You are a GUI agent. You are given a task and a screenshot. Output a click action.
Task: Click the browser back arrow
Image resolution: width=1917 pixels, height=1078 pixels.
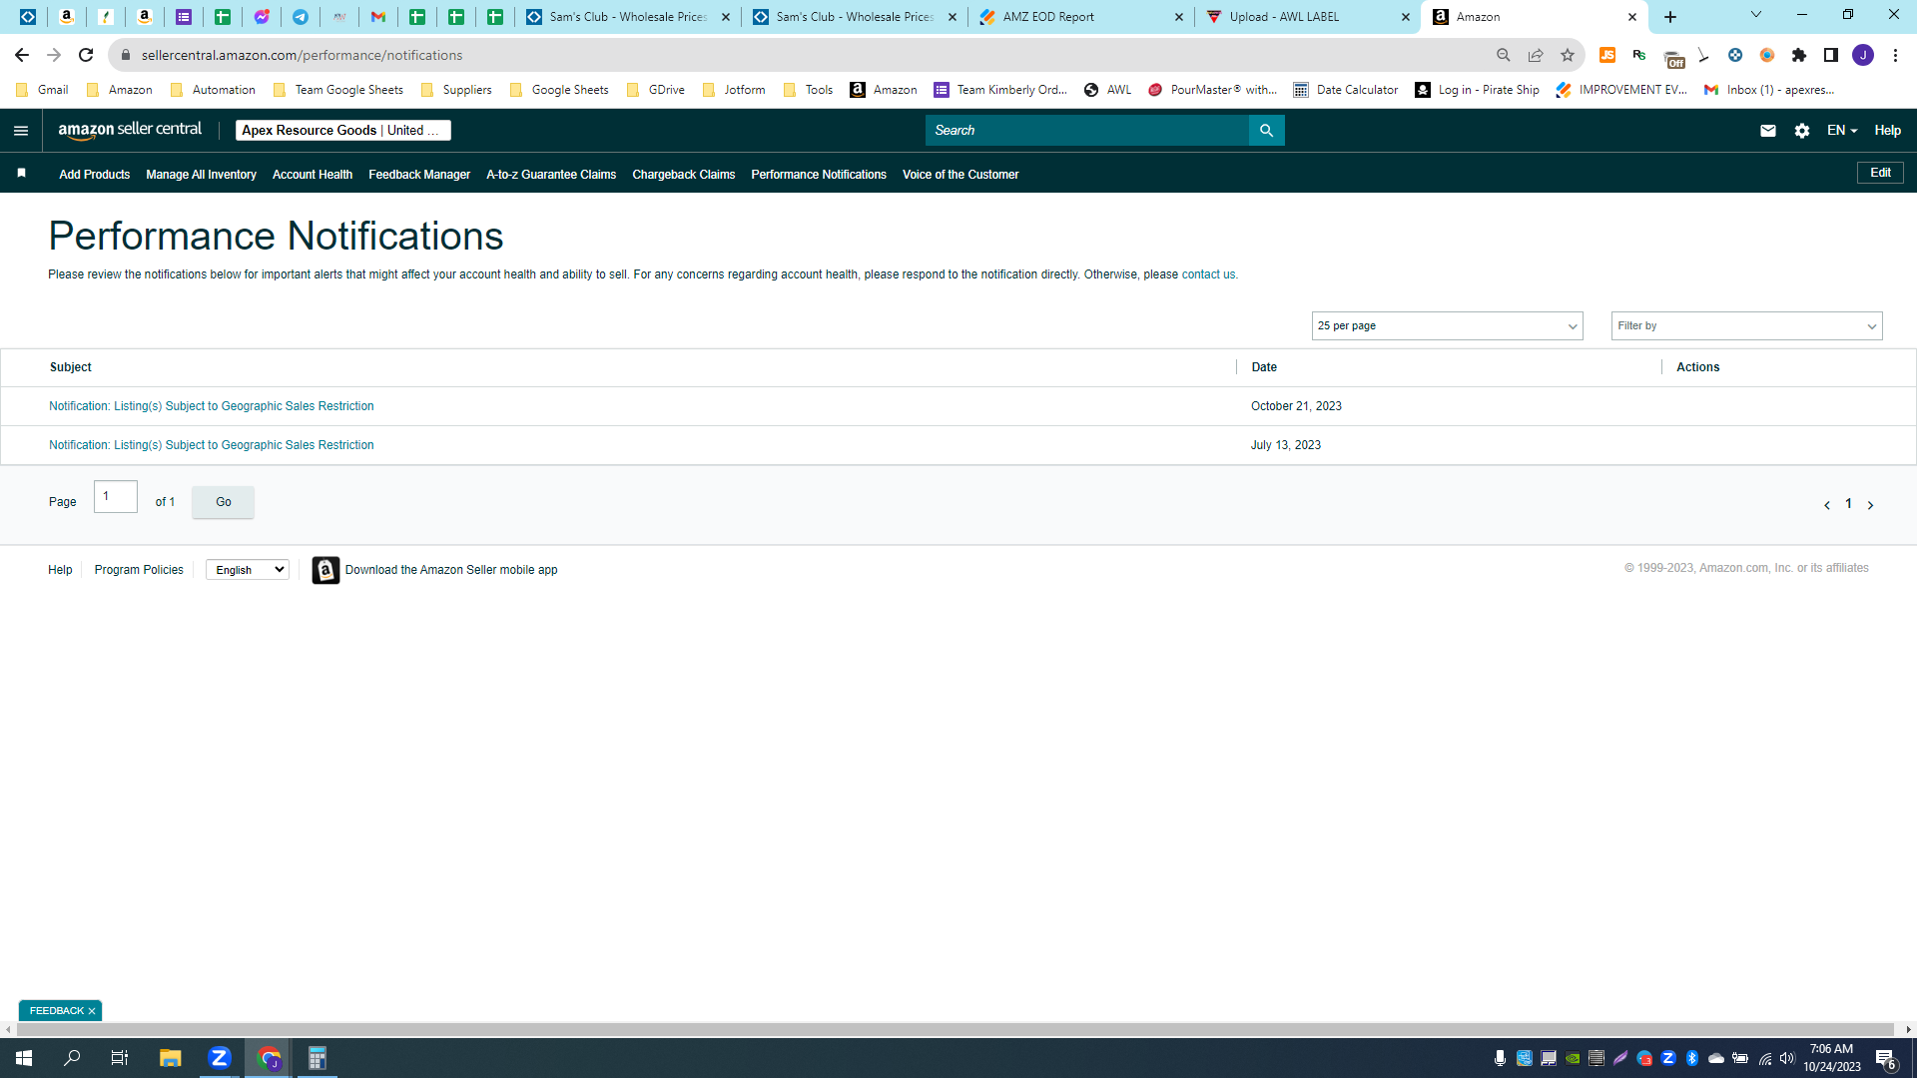(x=22, y=55)
